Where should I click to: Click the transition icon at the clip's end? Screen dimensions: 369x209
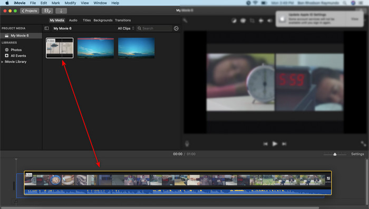[x=328, y=178]
